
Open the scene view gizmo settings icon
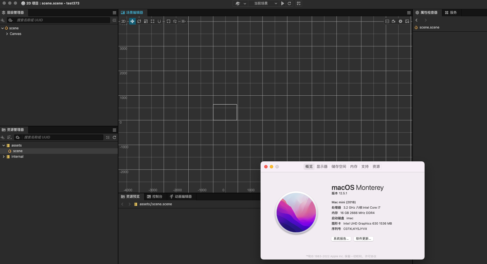407,21
